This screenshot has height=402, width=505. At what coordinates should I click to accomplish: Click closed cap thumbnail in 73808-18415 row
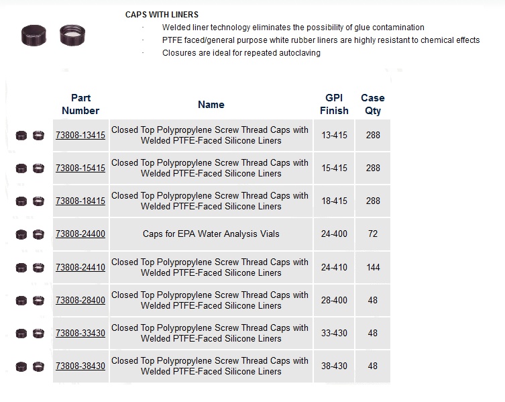(x=21, y=201)
